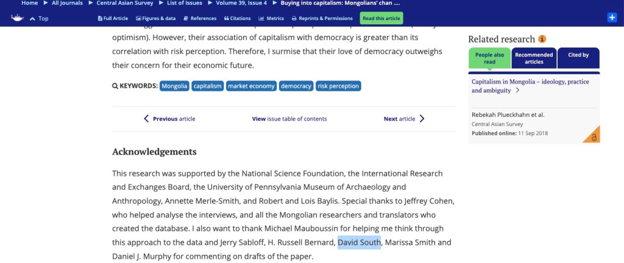Image resolution: width=624 pixels, height=263 pixels.
Task: Click the Related research info icon
Action: pos(542,40)
